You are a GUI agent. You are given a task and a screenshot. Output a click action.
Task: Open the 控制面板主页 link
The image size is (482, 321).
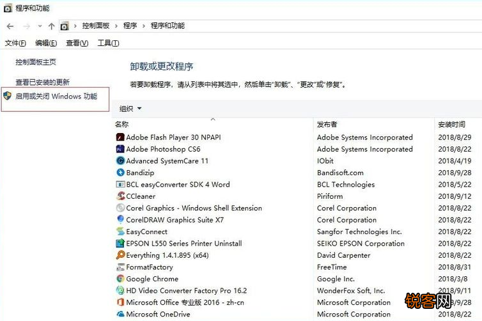point(36,62)
